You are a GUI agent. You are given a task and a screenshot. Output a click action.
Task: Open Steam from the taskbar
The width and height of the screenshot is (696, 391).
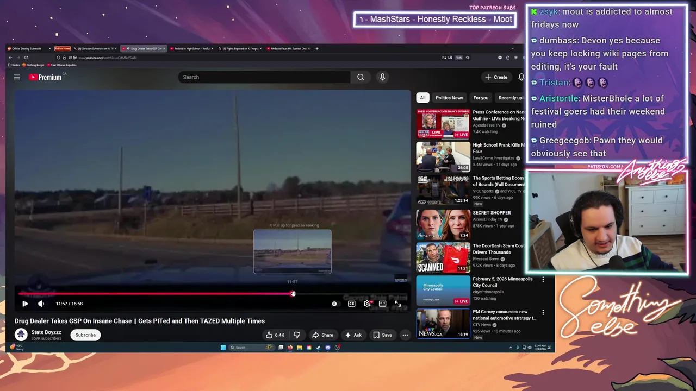pyautogui.click(x=318, y=348)
